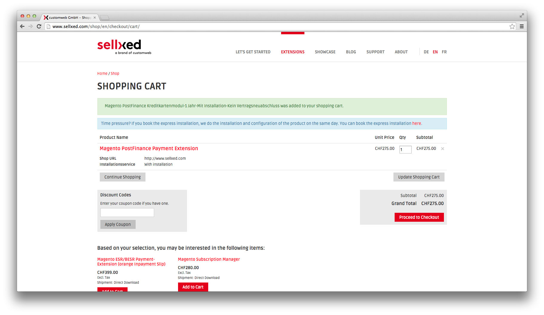Open Magento ESR/BESR Payment-Extension link
Image resolution: width=544 pixels, height=315 pixels.
[x=131, y=262]
